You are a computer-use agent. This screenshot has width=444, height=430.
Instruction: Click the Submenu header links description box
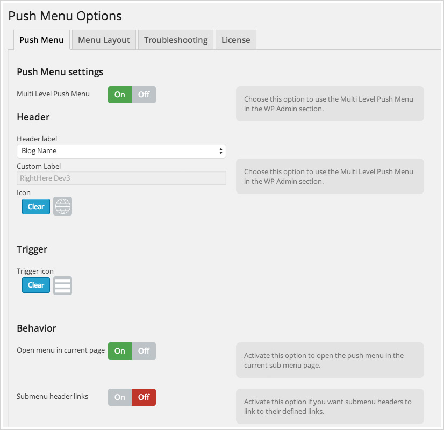tap(330, 406)
